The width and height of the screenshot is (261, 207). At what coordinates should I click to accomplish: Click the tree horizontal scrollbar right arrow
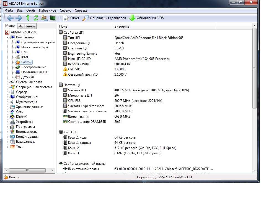(52, 170)
